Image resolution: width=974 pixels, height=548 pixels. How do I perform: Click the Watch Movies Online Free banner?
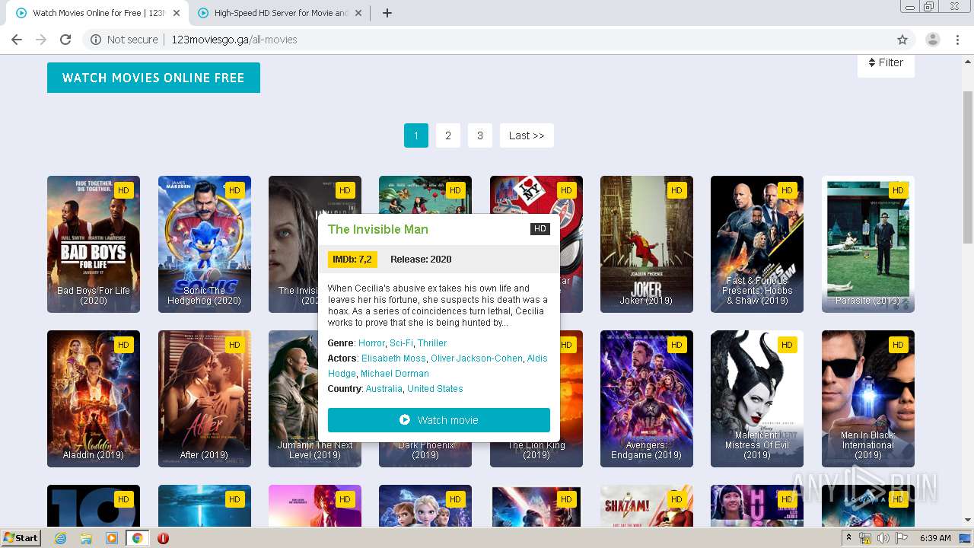[x=154, y=78]
